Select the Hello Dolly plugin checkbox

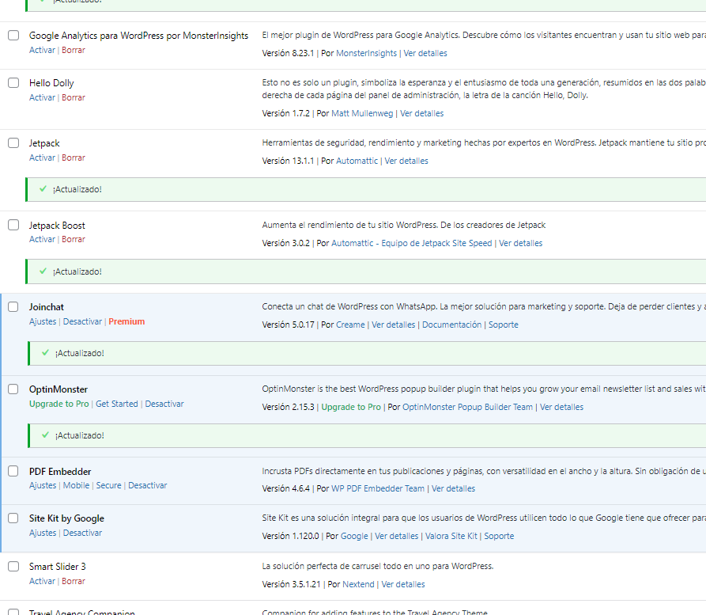pyautogui.click(x=13, y=82)
